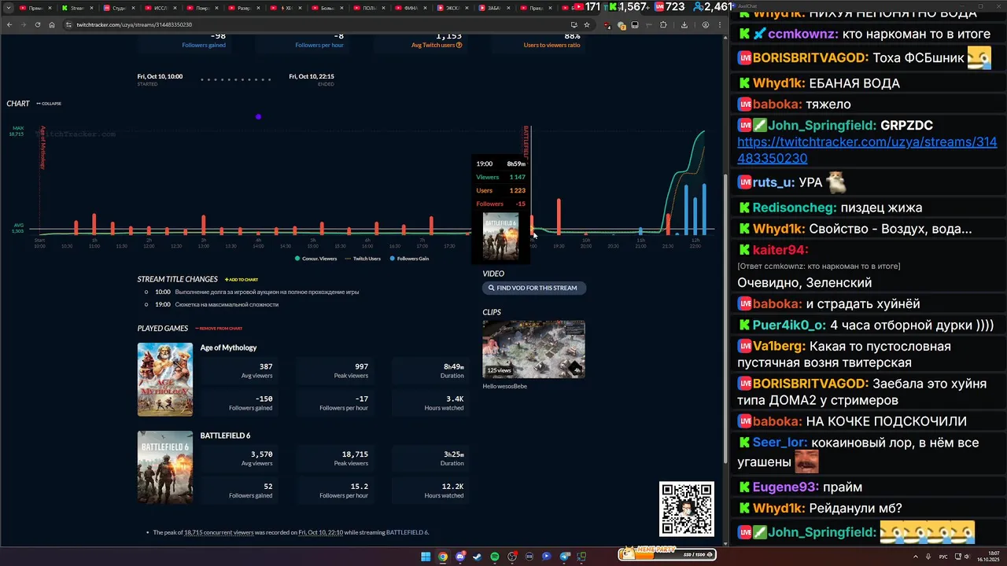Click username ruts_u in chat
Viewport: 1007px width, 566px height.
pos(773,182)
